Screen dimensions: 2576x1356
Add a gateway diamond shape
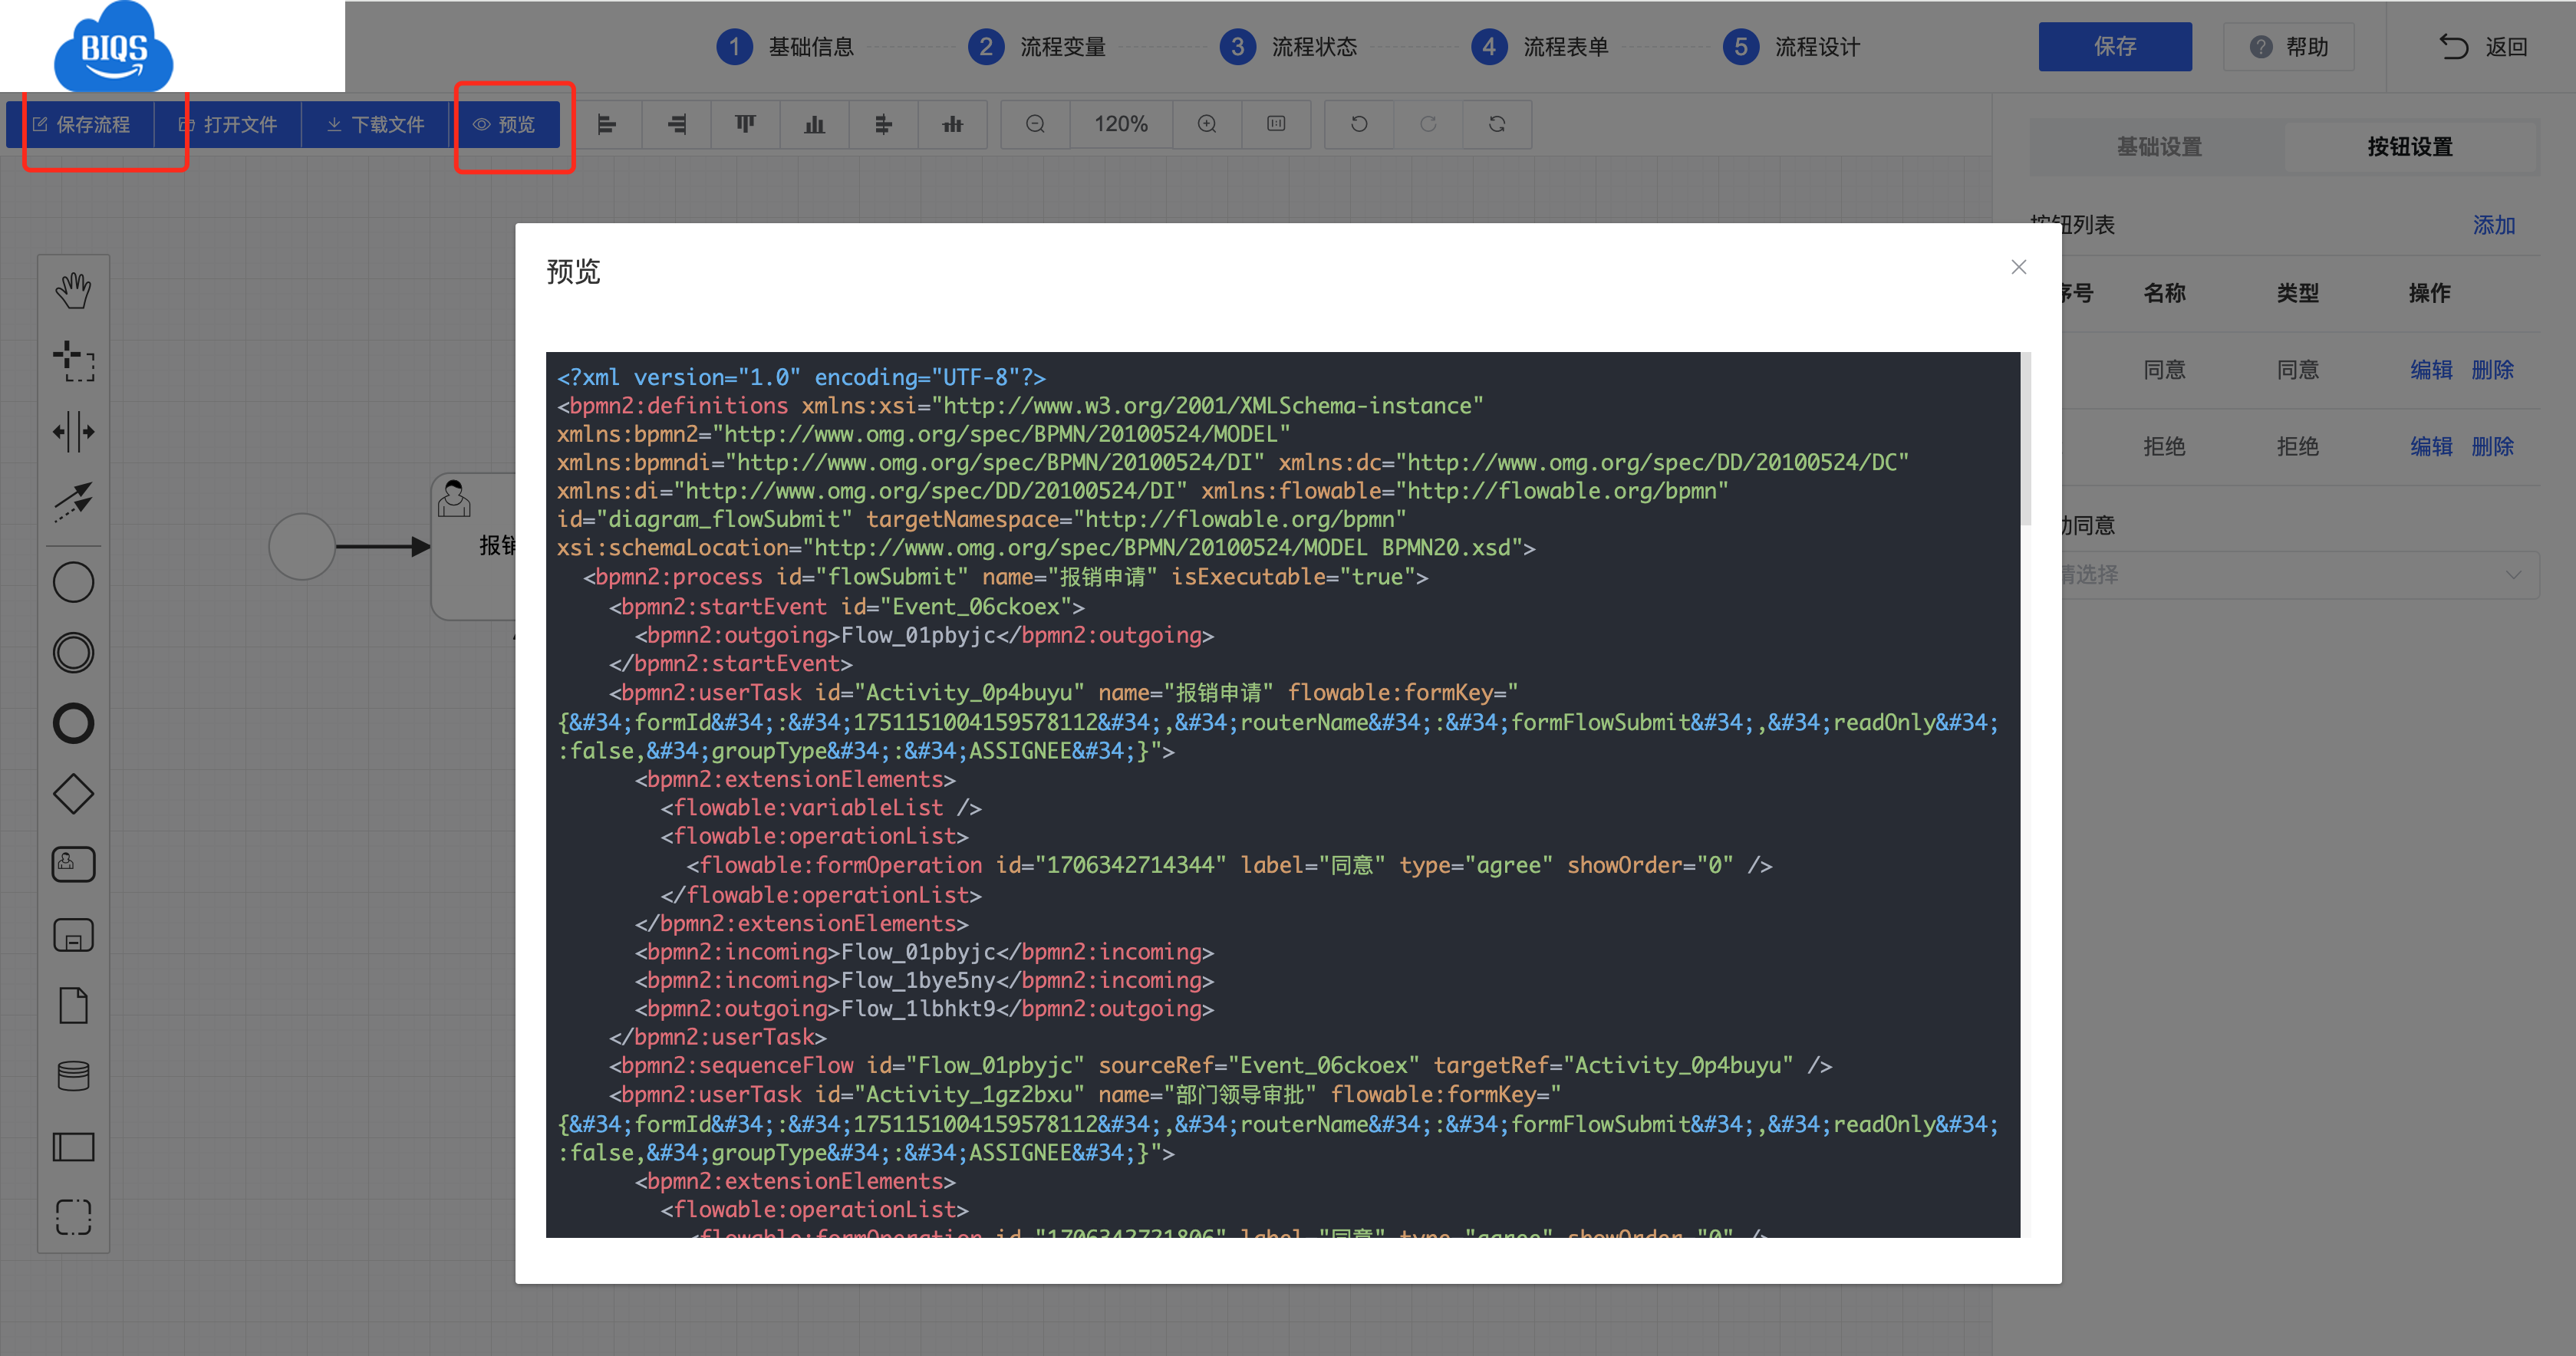coord(73,794)
